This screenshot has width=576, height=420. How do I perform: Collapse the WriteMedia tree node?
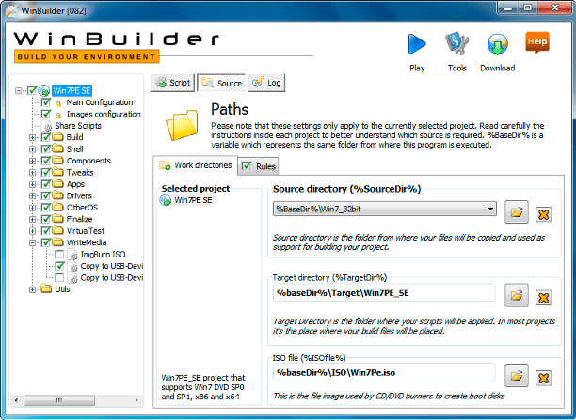click(x=33, y=242)
